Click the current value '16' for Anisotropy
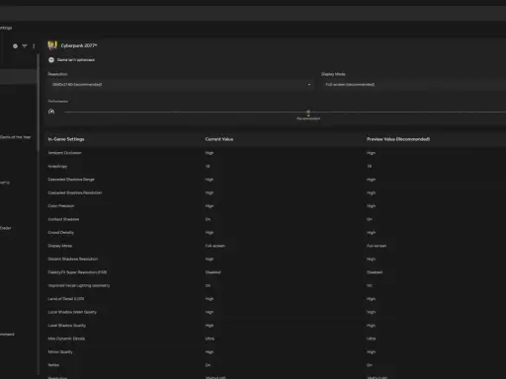The height and width of the screenshot is (379, 506). click(x=208, y=166)
